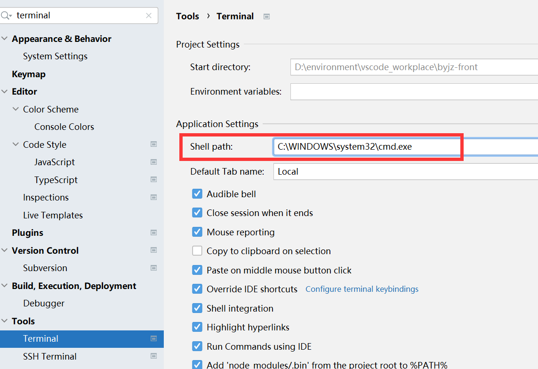The width and height of the screenshot is (538, 369).
Task: Select the Terminal tree item
Action: pyautogui.click(x=81, y=339)
